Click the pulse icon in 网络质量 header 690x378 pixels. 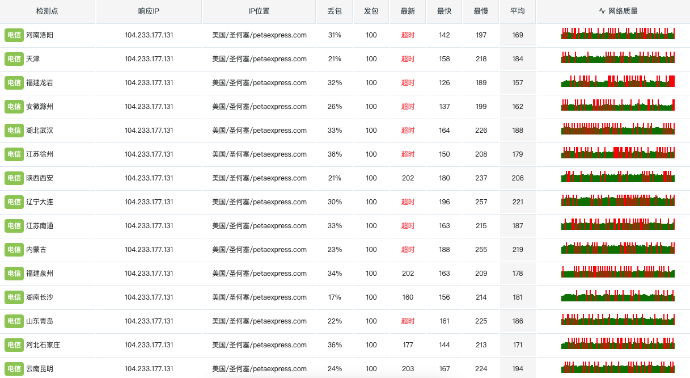tap(602, 11)
